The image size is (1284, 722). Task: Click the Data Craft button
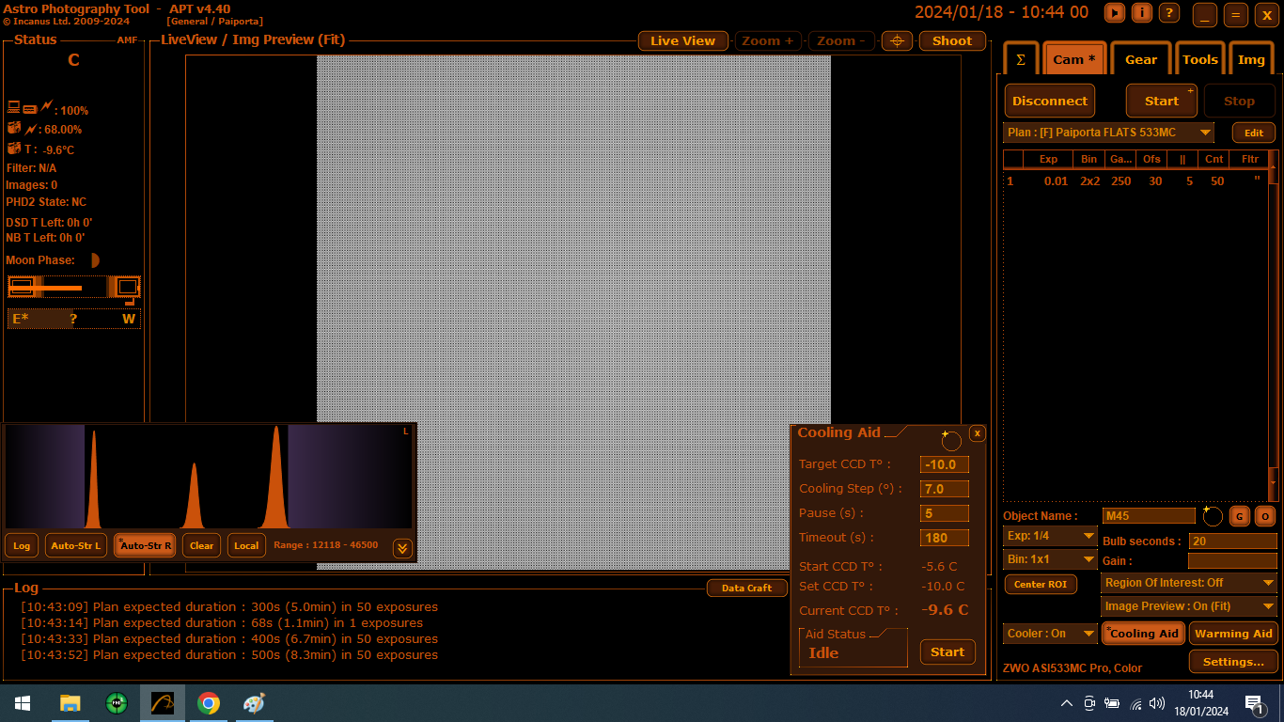tap(746, 588)
